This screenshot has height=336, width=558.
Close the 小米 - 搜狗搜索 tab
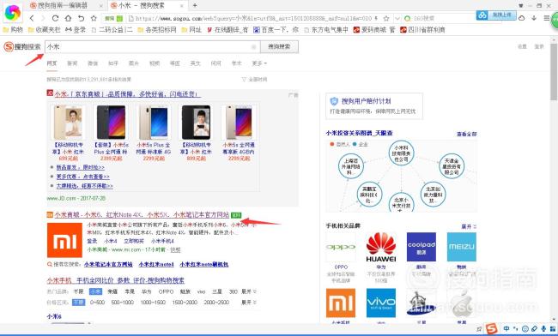pos(181,6)
